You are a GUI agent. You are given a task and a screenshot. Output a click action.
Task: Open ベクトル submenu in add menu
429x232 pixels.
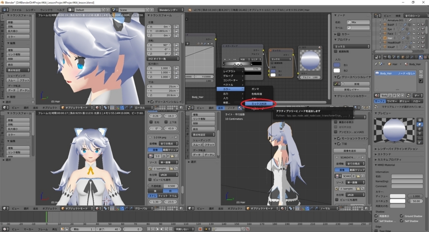click(x=230, y=85)
